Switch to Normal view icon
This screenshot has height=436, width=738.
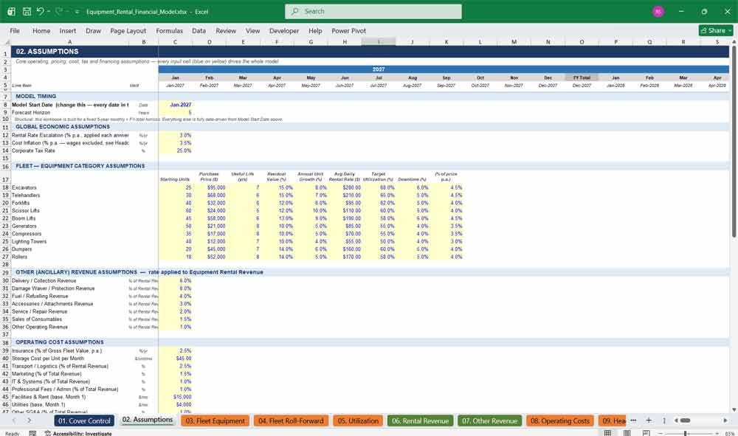[x=607, y=433]
